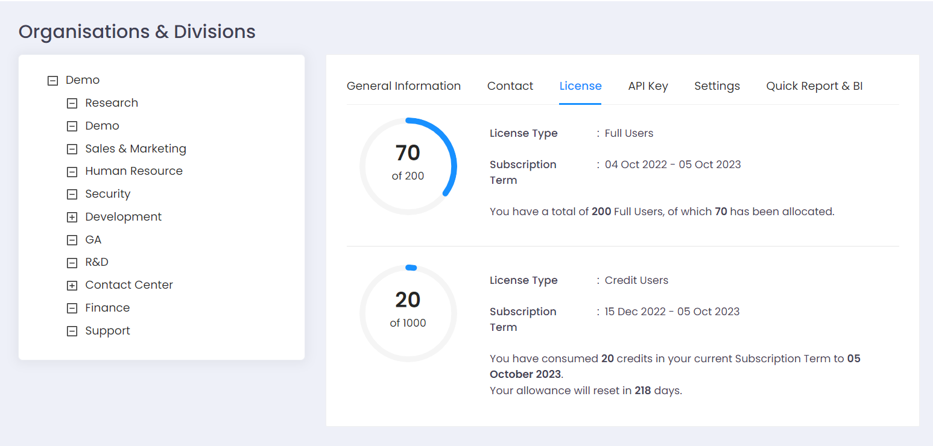This screenshot has height=446, width=933.
Task: Click the 20 of 1000 credits ring
Action: (x=408, y=313)
